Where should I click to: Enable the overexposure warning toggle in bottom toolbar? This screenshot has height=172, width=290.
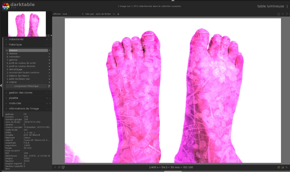click(x=283, y=167)
